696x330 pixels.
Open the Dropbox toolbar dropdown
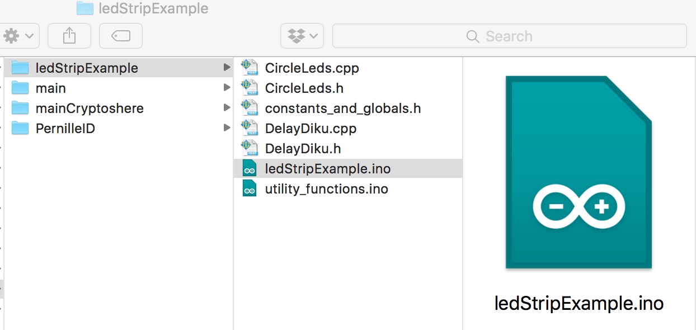302,36
